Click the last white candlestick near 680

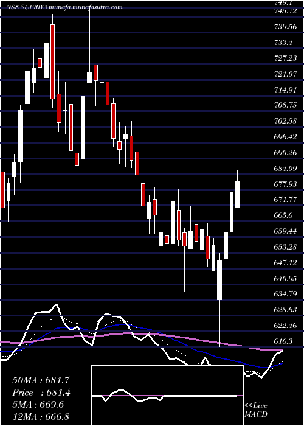click(x=237, y=194)
